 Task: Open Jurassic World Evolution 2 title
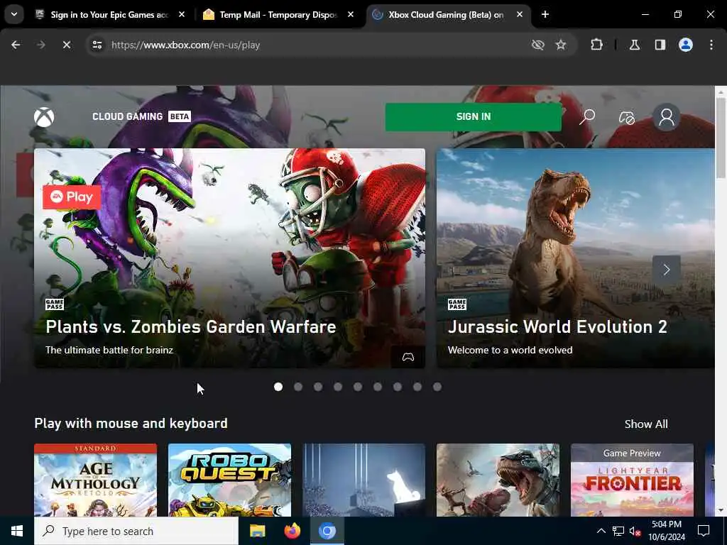click(x=557, y=326)
